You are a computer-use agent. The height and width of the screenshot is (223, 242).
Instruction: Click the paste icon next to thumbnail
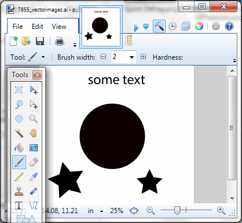(x=129, y=41)
